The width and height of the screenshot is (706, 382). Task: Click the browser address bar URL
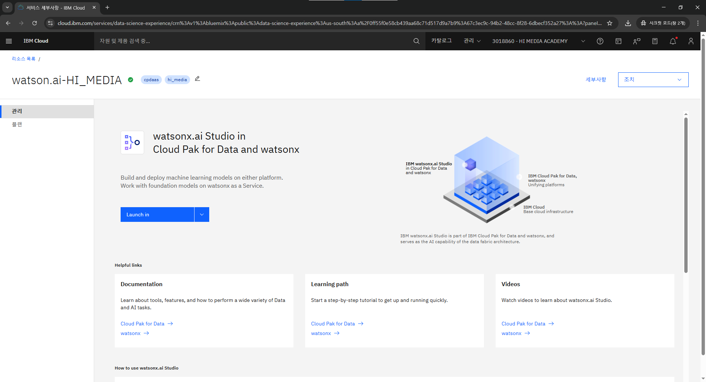tap(329, 23)
